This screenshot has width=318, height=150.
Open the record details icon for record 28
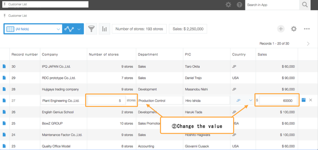tap(4, 89)
